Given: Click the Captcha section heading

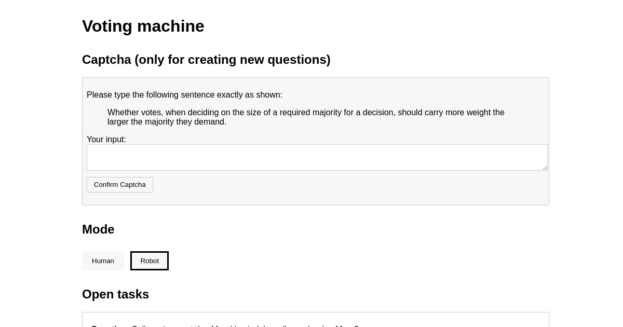Looking at the screenshot, I should tap(206, 60).
